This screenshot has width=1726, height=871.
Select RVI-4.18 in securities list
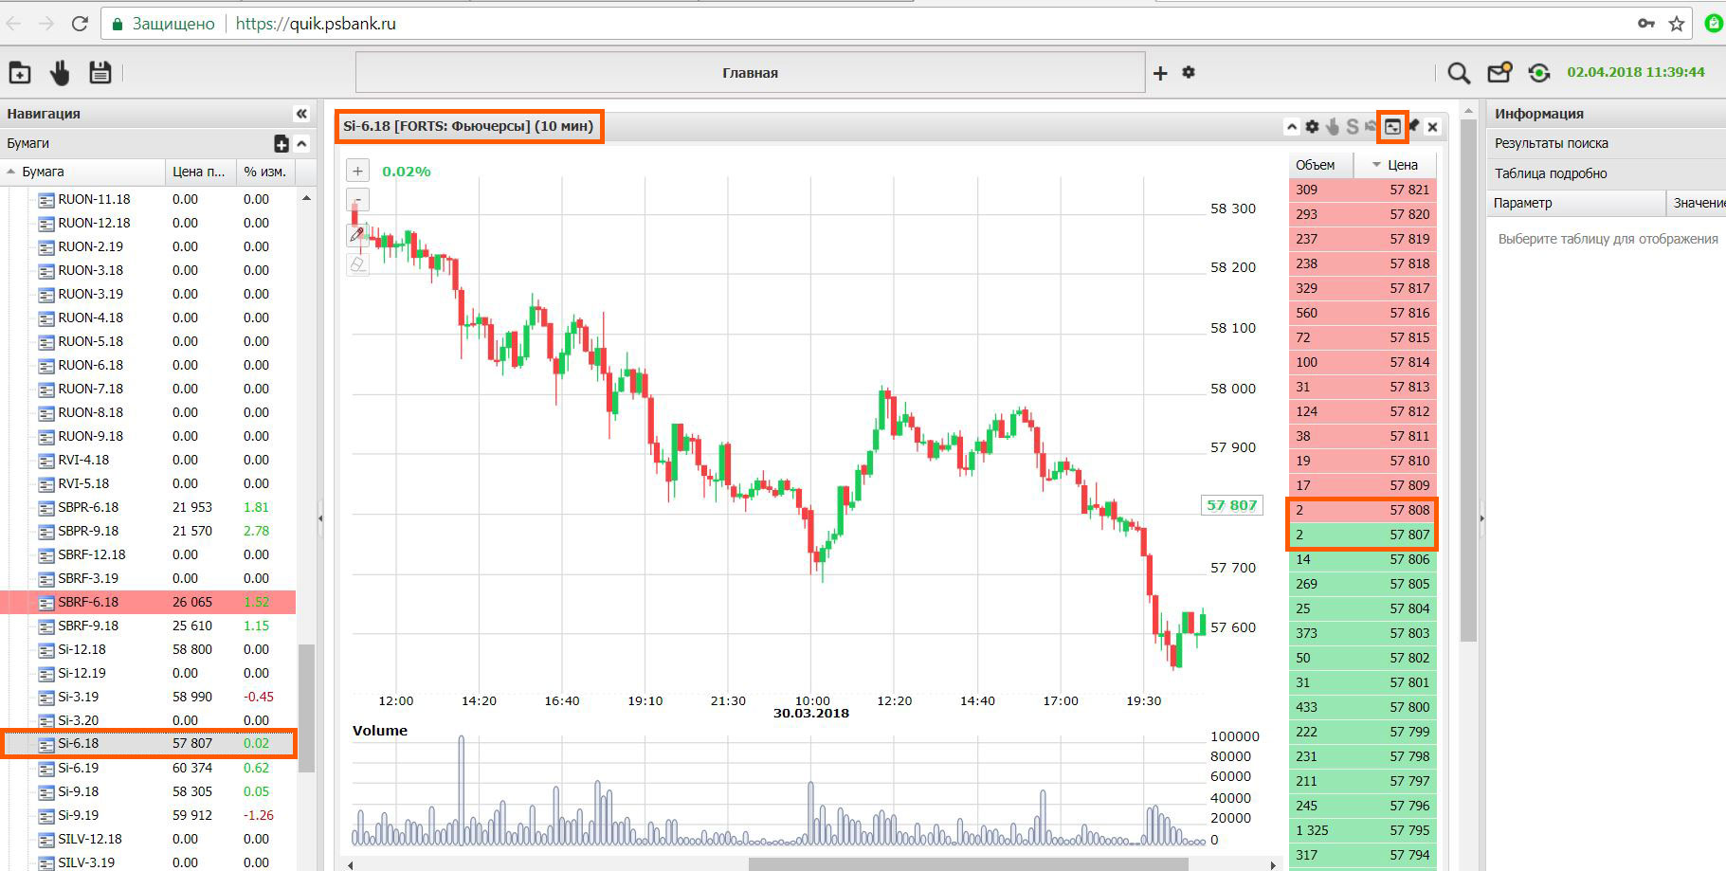point(148,460)
